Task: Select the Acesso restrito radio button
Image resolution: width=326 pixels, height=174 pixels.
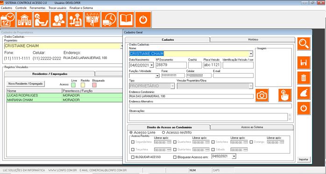Action: point(163,133)
